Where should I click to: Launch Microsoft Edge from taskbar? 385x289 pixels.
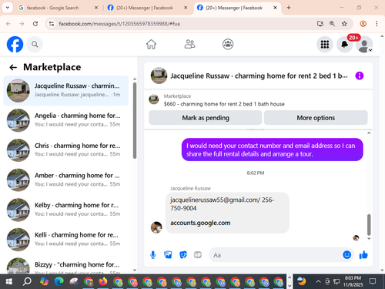[59, 281]
